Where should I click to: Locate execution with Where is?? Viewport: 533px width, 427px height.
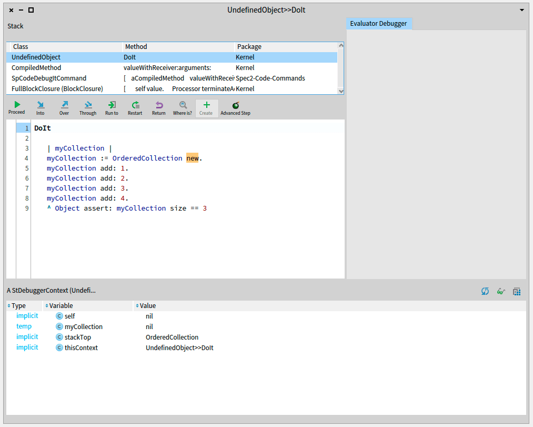(x=183, y=108)
